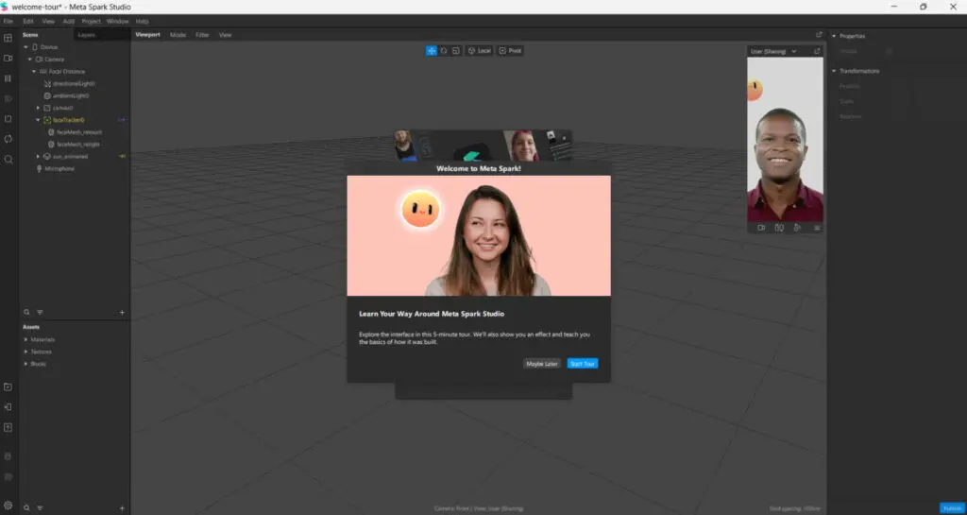The height and width of the screenshot is (515, 967).
Task: Switch to the Layers tab
Action: [87, 35]
